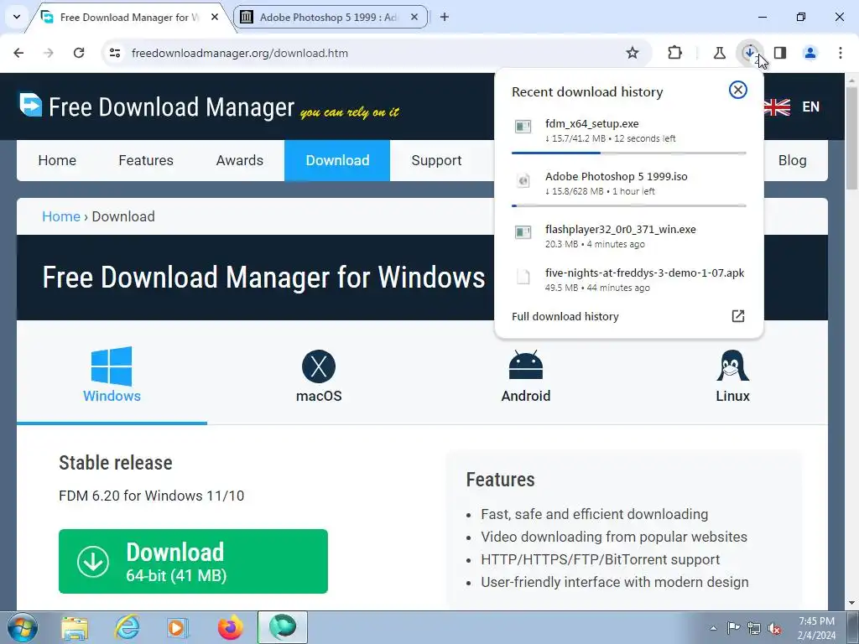The height and width of the screenshot is (644, 859).
Task: Select the Windows platform logo
Action: (112, 366)
